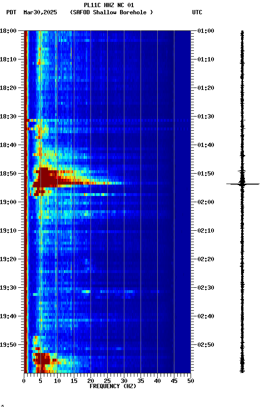Click the station title PL11C HHZ NC 01
Viewport: 263px width, 411px height.
coord(109,5)
